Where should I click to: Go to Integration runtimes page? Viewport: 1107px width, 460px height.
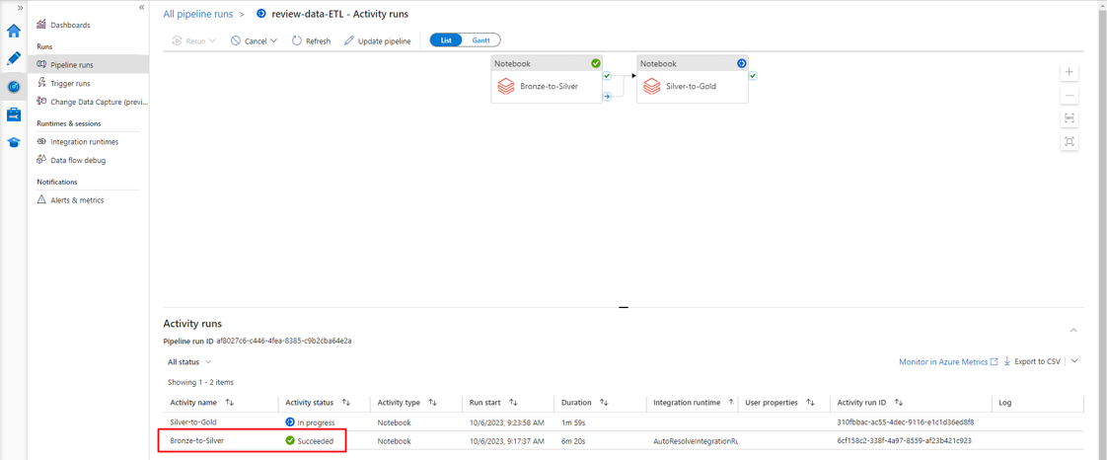click(84, 142)
